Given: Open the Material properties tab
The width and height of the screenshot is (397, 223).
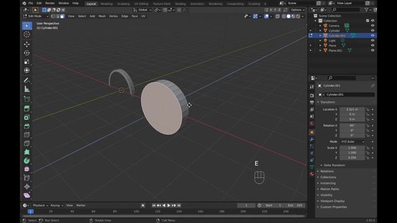Looking at the screenshot, I should pos(312,174).
